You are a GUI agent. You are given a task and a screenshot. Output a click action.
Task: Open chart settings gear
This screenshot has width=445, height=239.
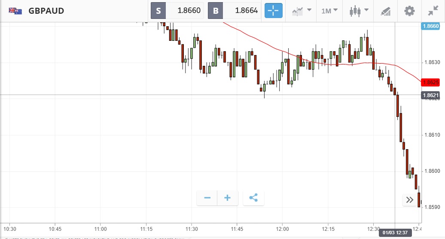coord(410,11)
